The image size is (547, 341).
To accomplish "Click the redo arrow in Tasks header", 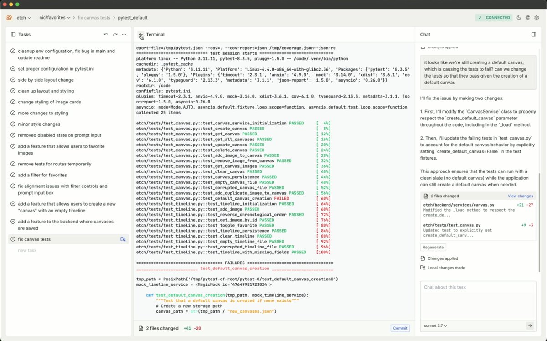I will (115, 35).
